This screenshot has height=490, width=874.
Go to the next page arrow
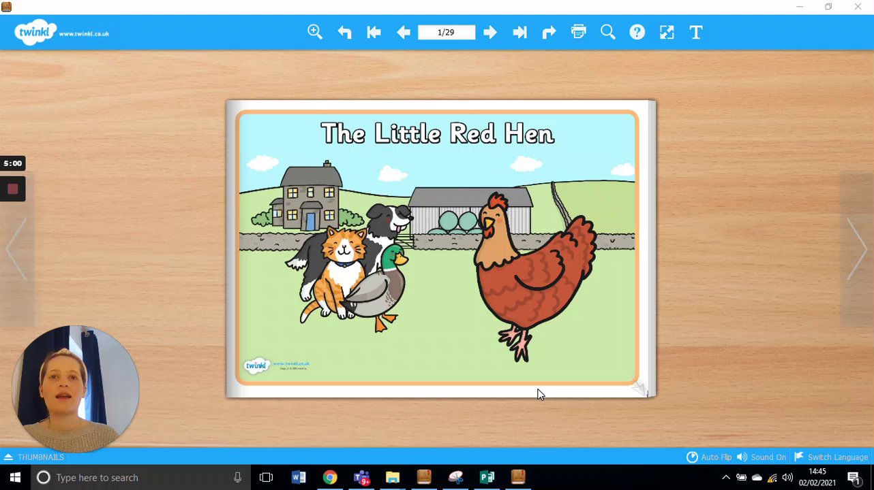pos(490,32)
